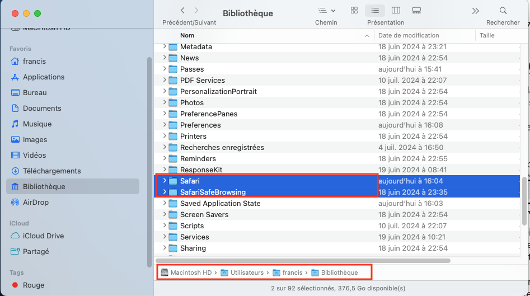Switch to column view
This screenshot has height=296, width=530.
pos(396,11)
